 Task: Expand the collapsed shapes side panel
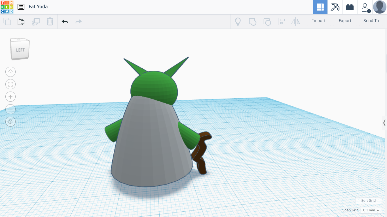click(384, 123)
